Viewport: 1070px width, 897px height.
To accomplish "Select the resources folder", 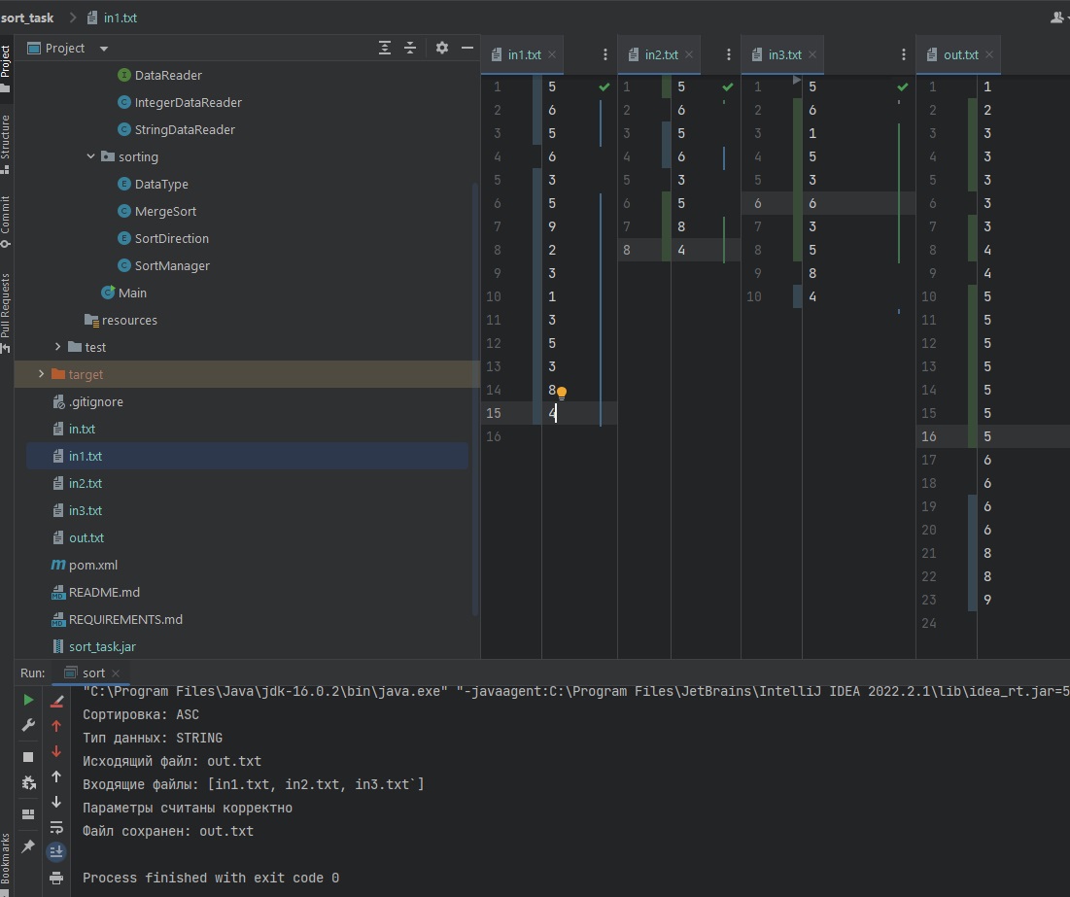I will coord(129,320).
